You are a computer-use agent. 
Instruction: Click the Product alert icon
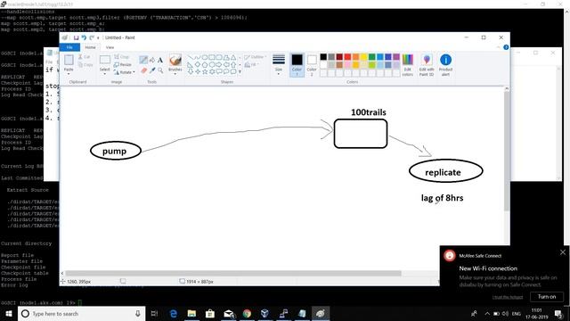445,65
